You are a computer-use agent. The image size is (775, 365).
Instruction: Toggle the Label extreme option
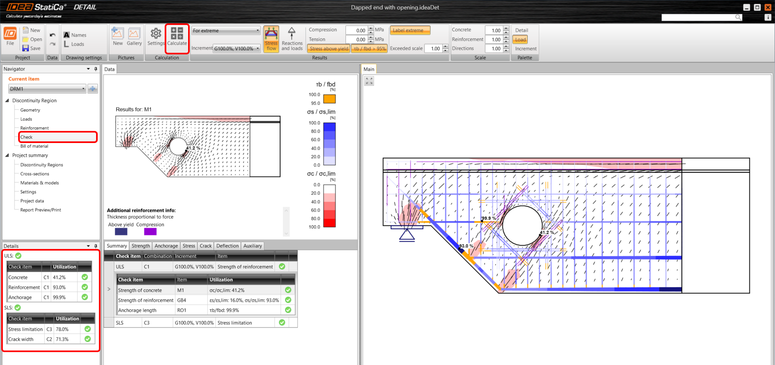pos(410,30)
